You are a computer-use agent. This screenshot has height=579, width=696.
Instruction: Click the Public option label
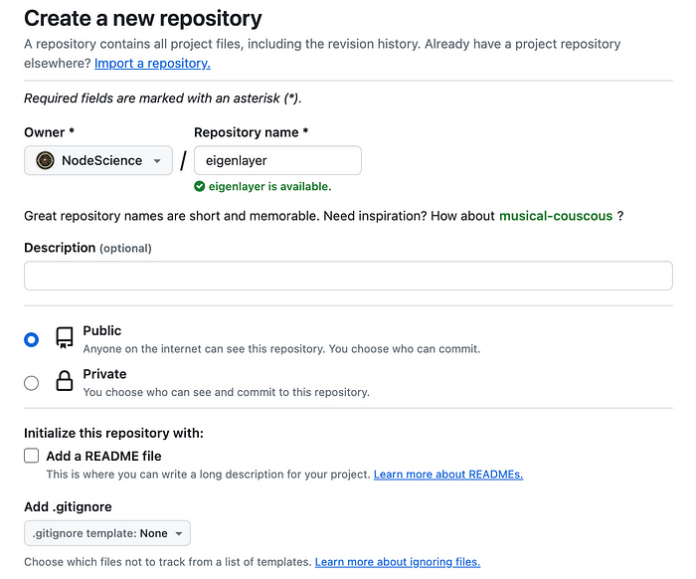102,331
